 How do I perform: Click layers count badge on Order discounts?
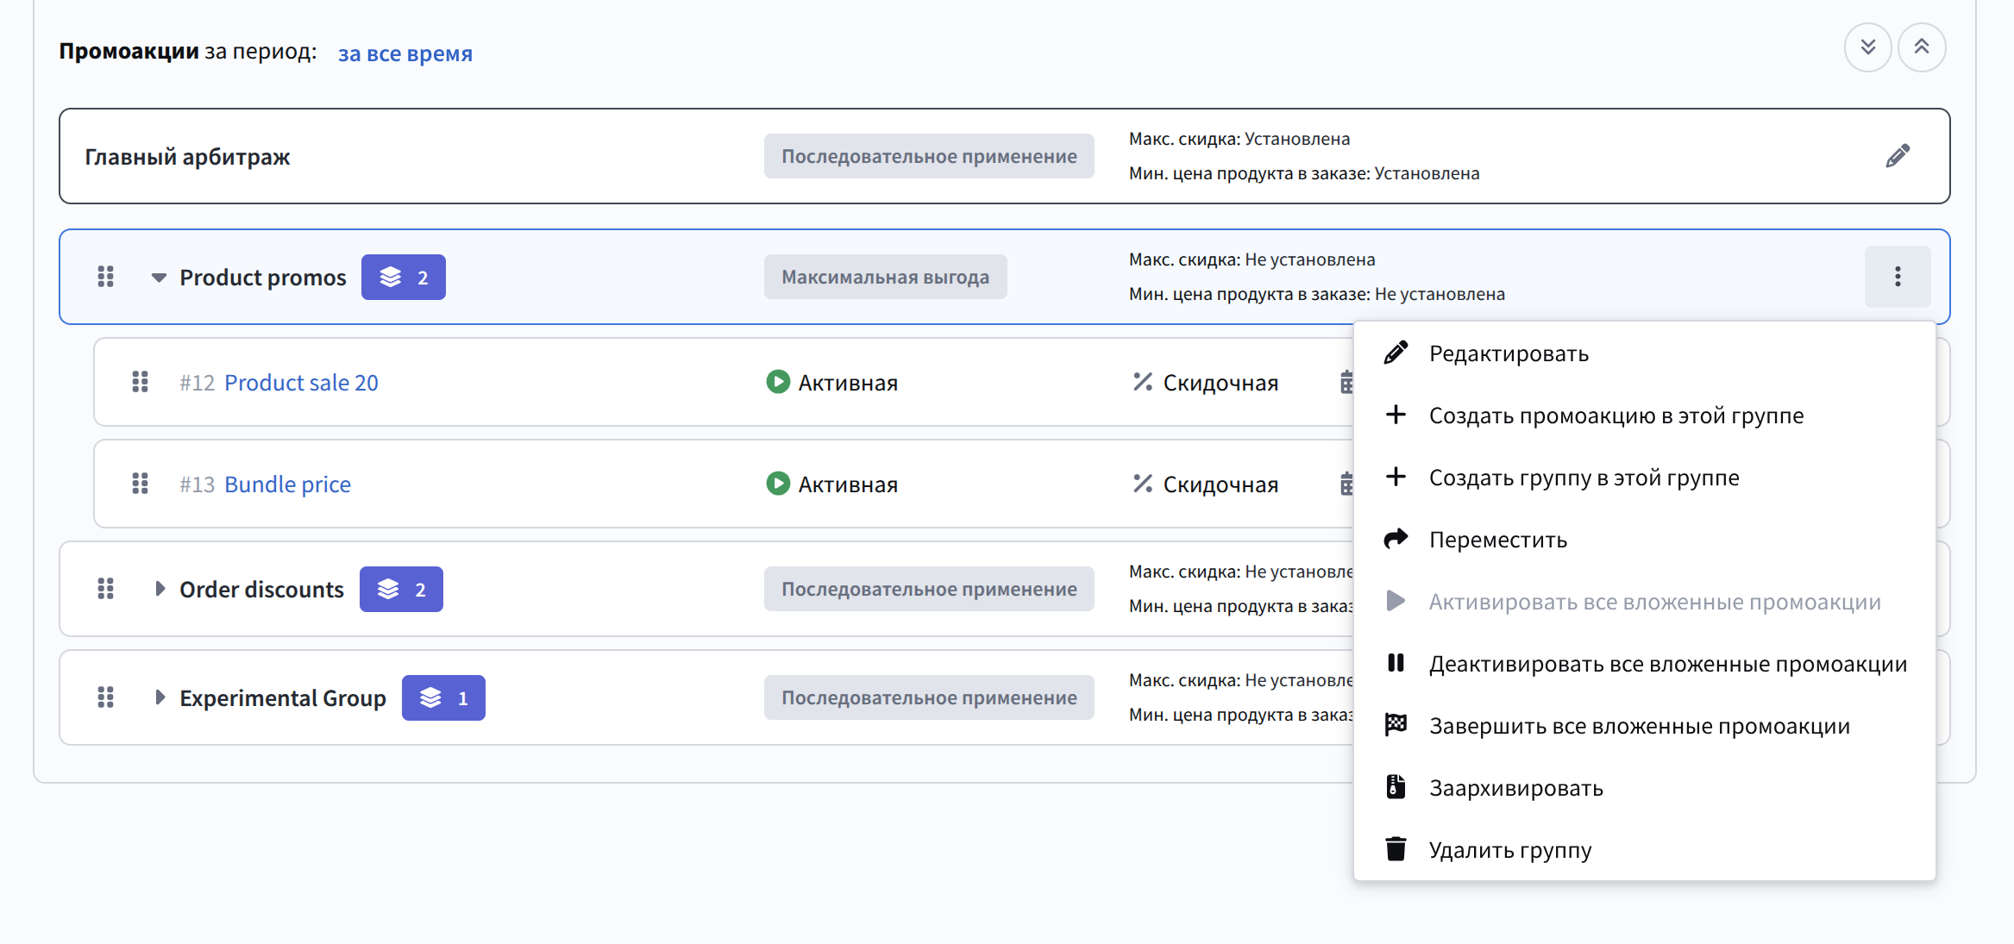tap(401, 589)
